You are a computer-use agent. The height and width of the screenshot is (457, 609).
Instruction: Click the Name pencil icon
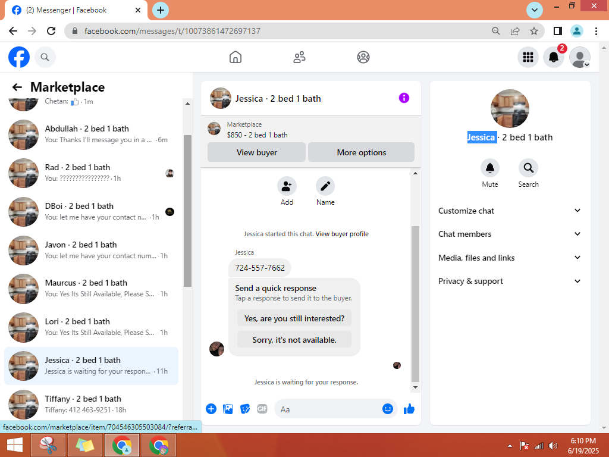325,186
